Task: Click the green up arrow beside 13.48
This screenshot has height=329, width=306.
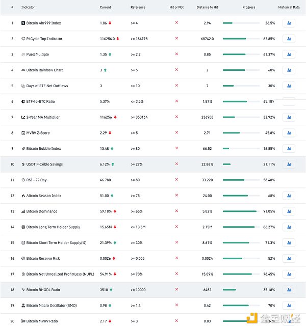Action: (x=112, y=149)
